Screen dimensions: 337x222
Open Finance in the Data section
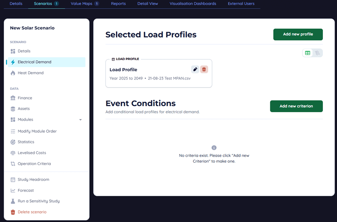click(x=46, y=98)
